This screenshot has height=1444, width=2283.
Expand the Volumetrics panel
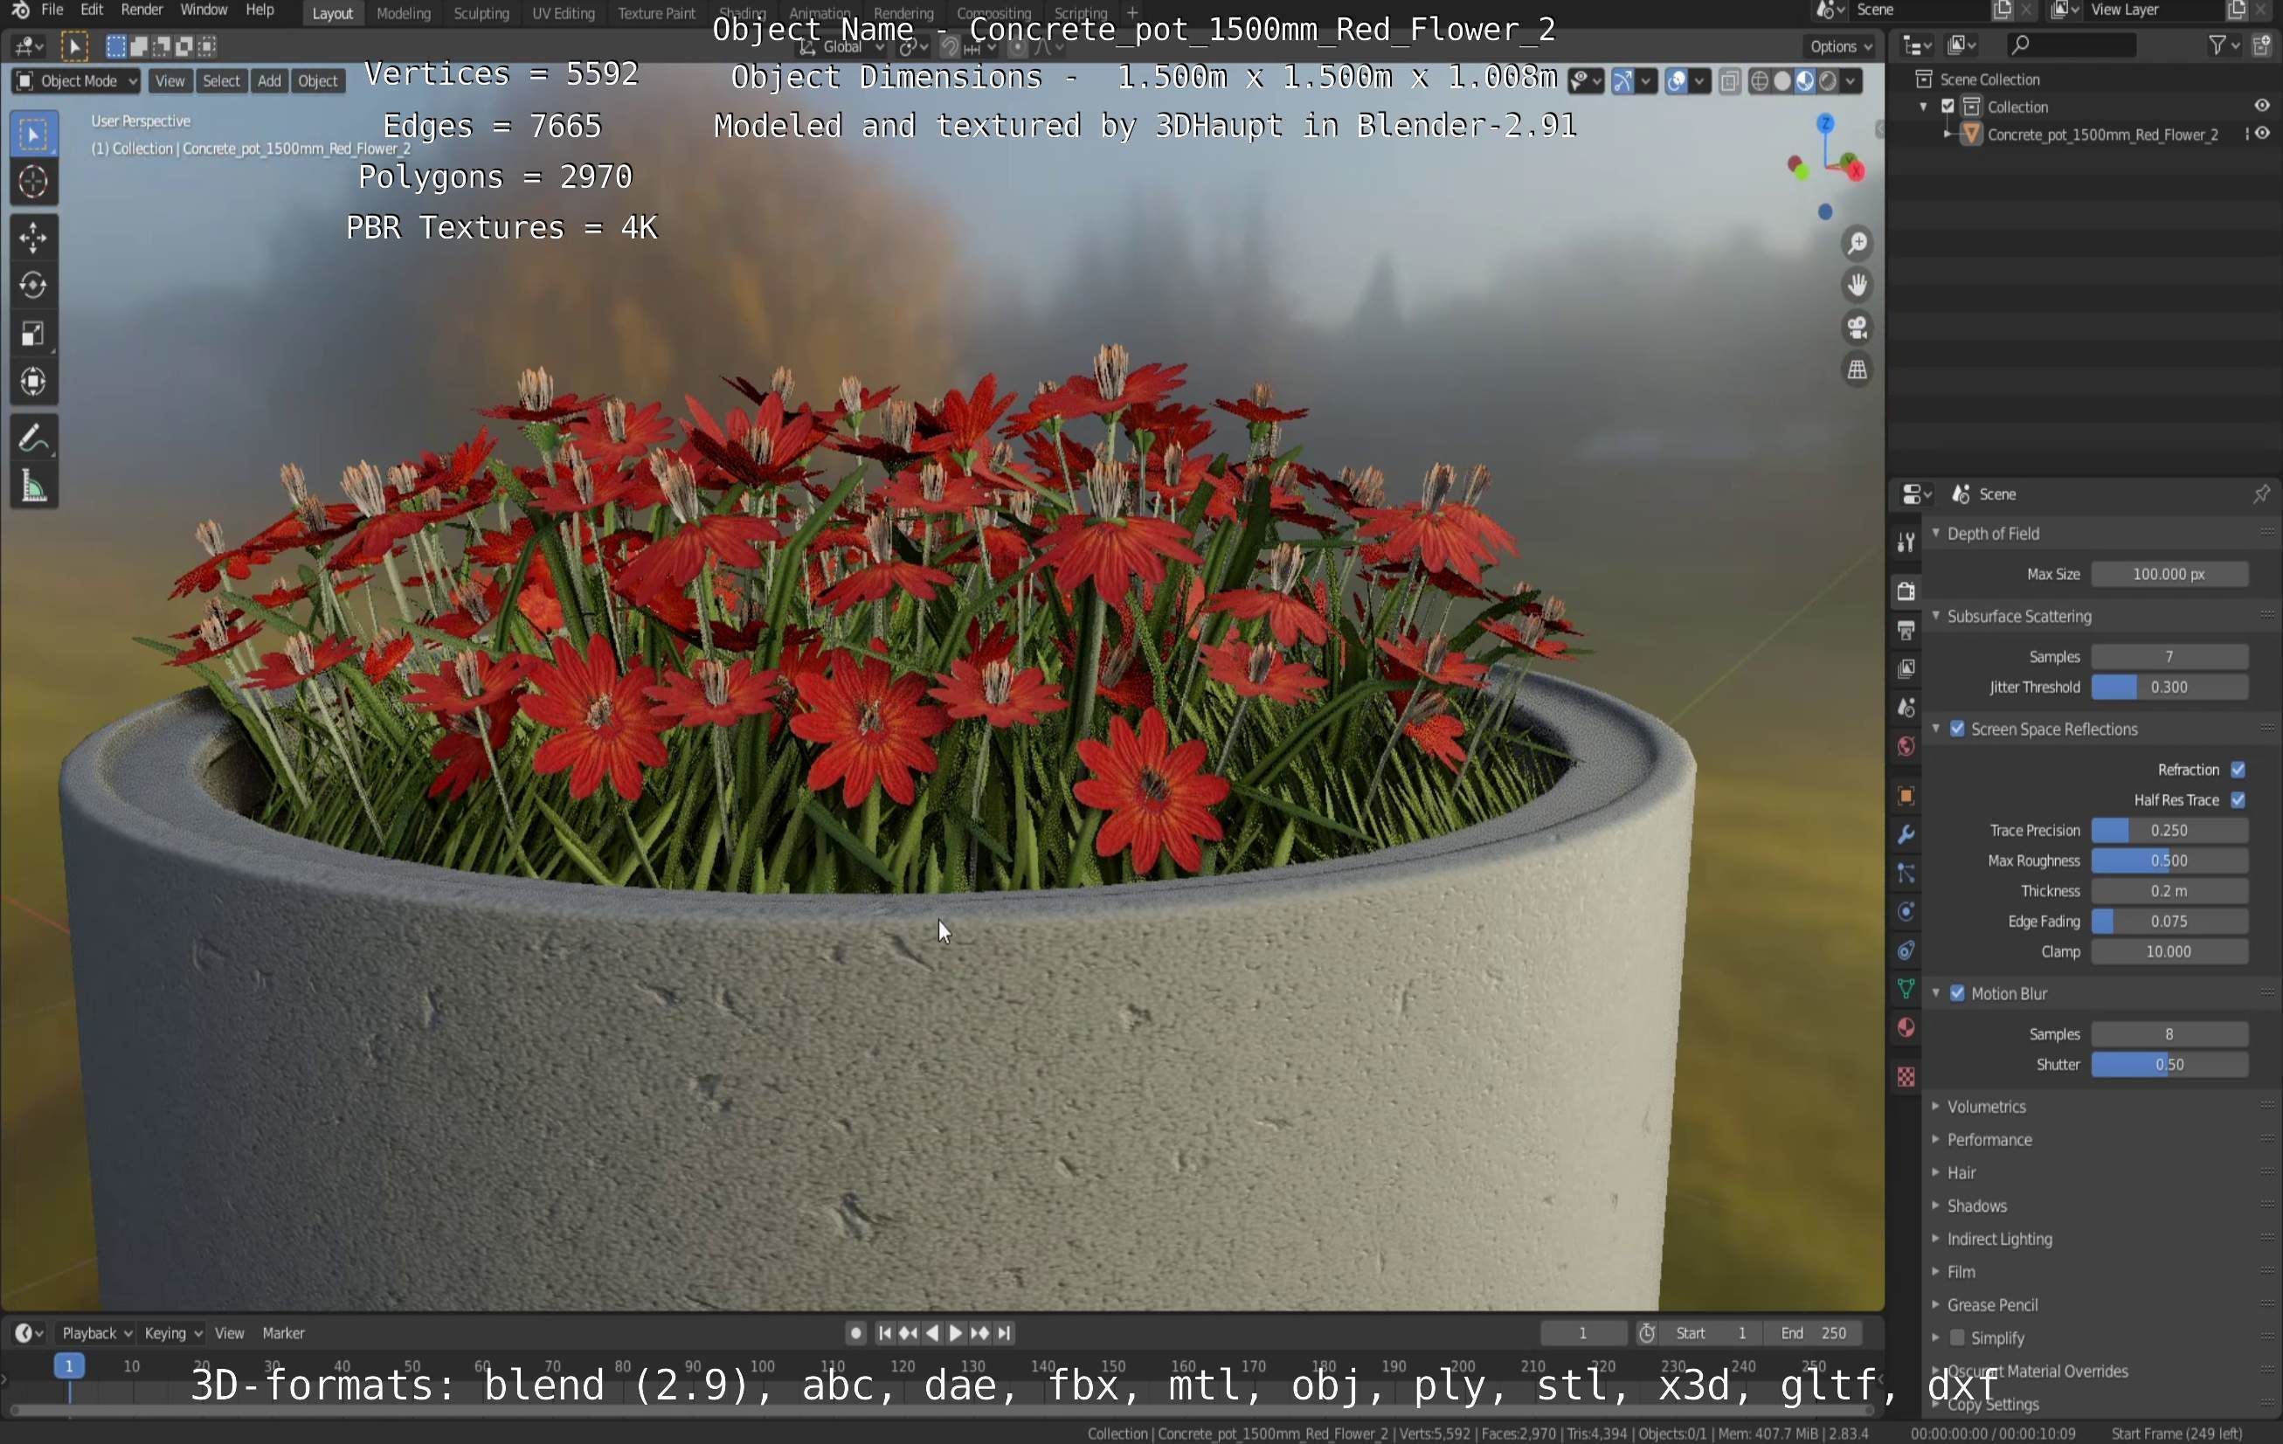1936,1107
